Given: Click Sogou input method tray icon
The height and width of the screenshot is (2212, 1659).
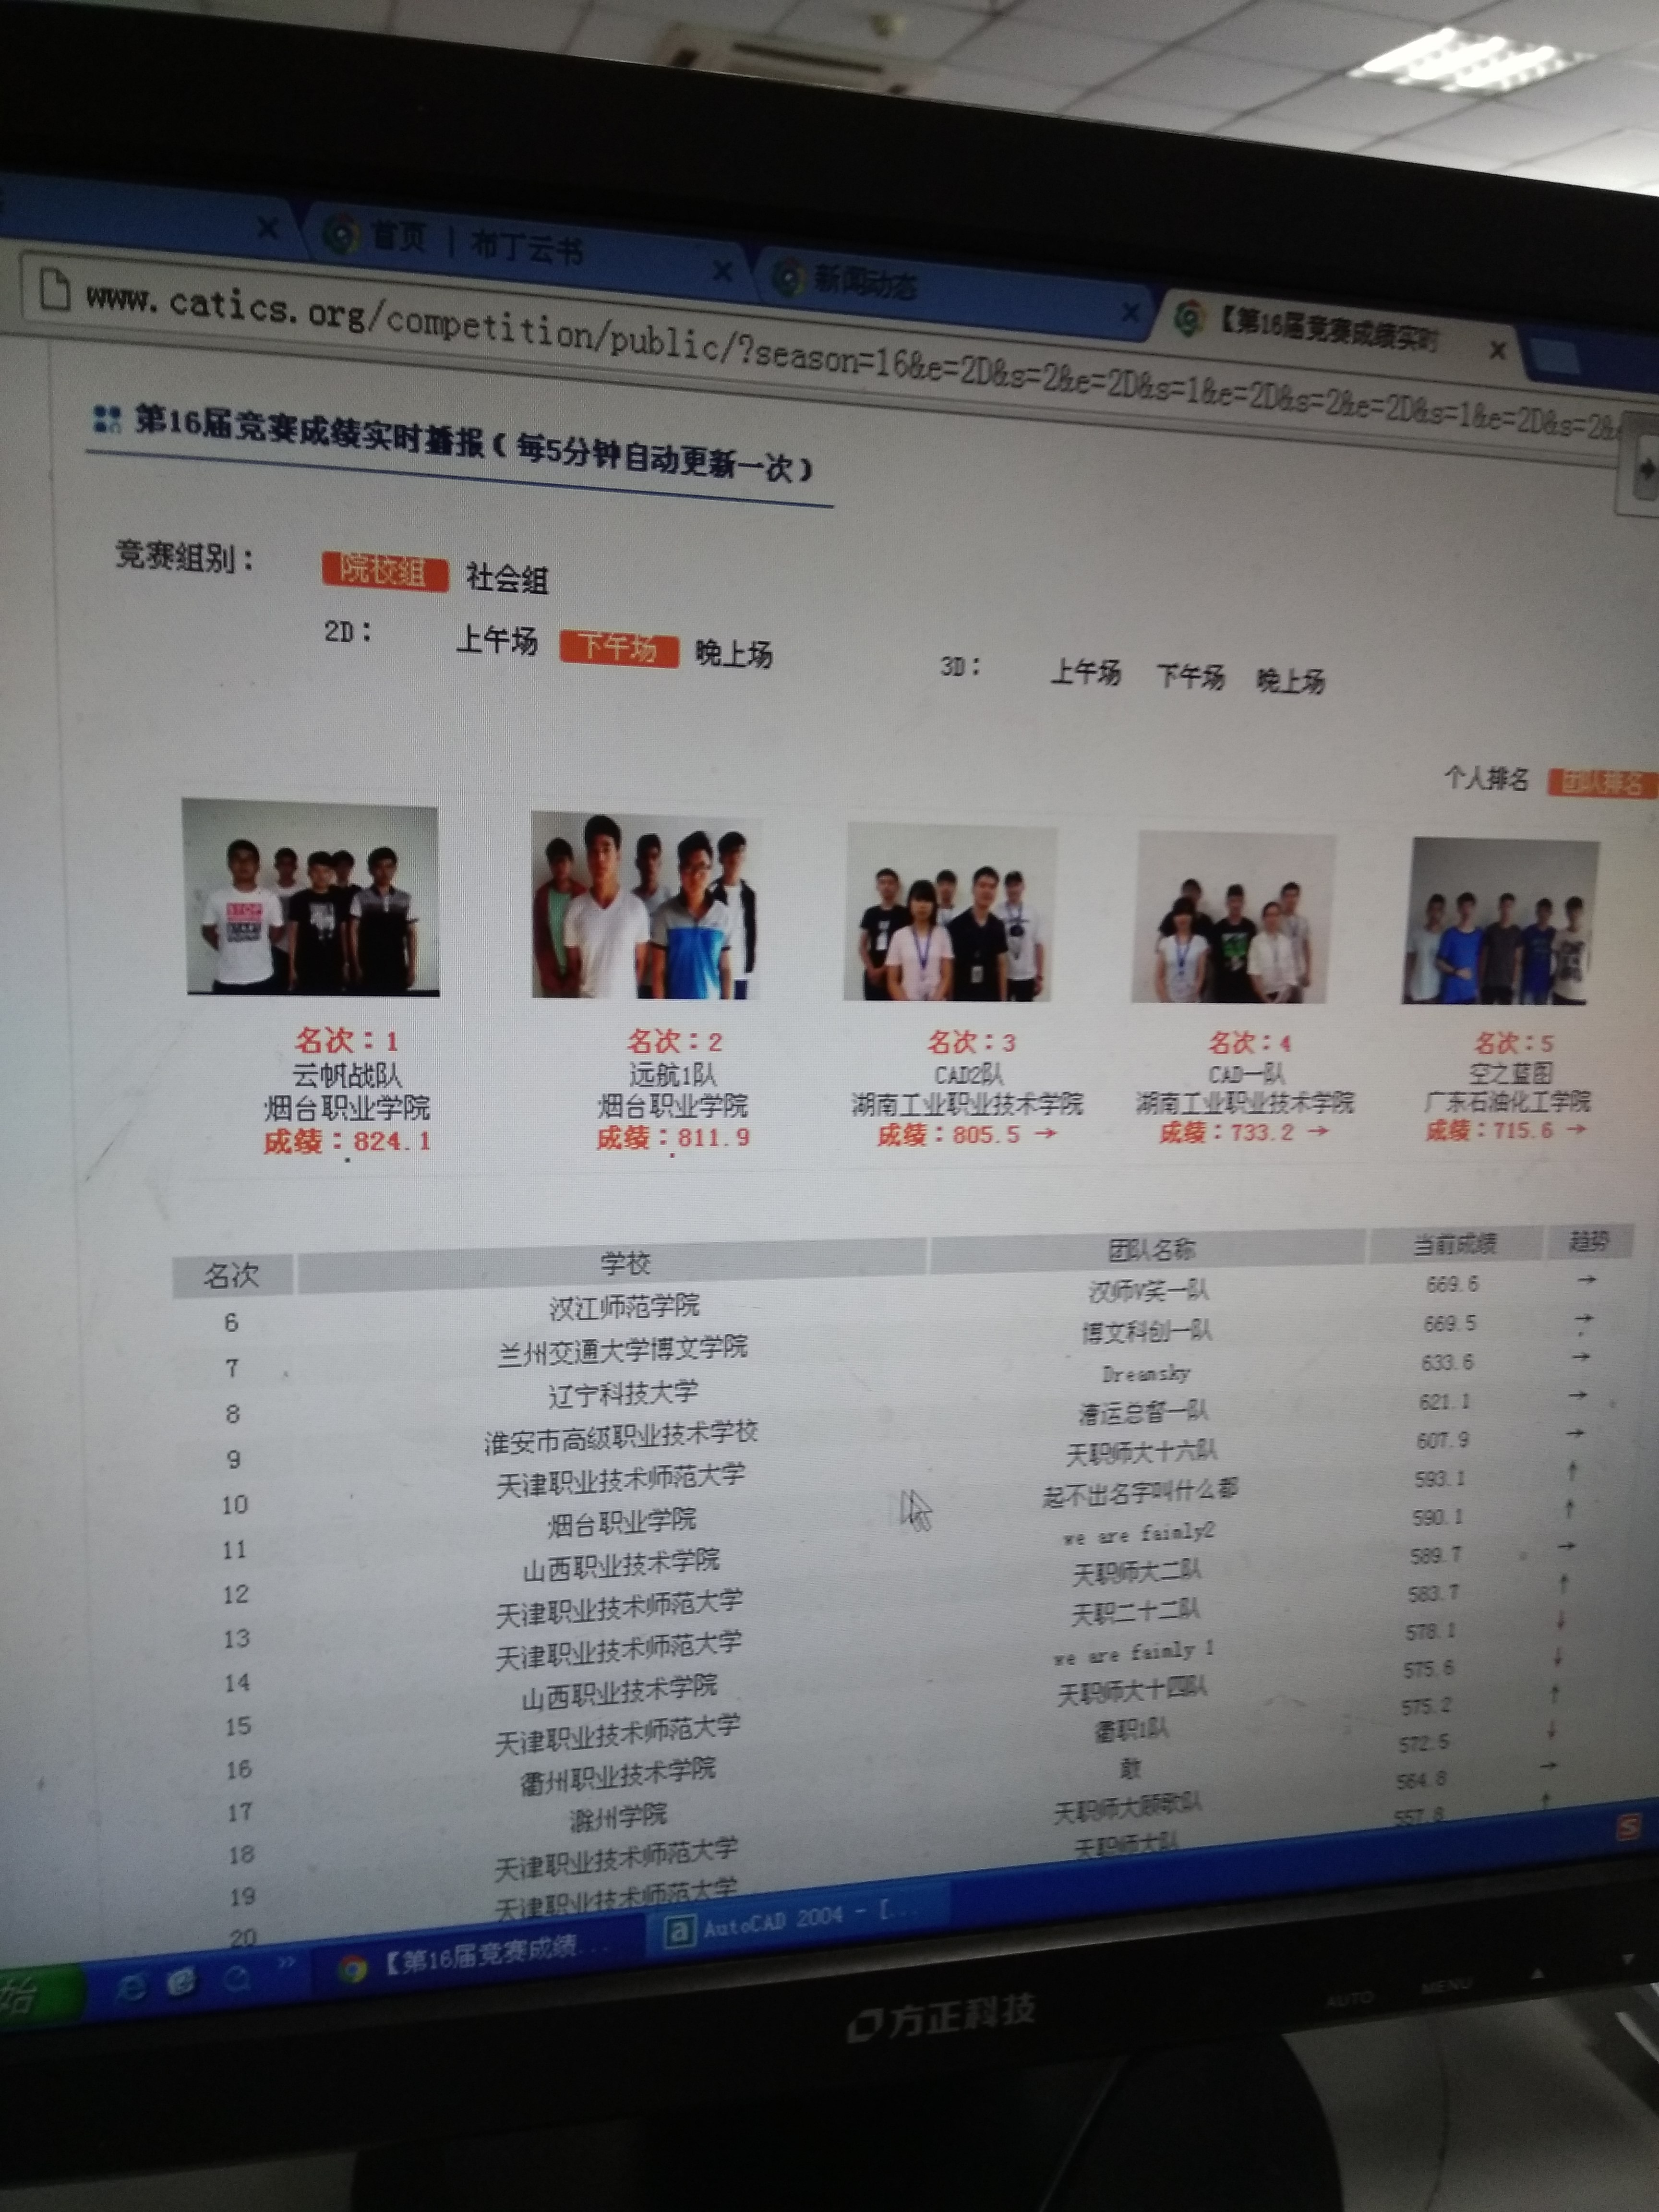Looking at the screenshot, I should click(x=1629, y=1828).
